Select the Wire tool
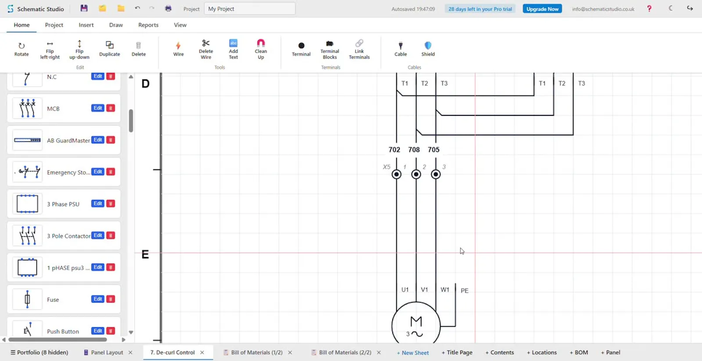Image resolution: width=702 pixels, height=361 pixels. tap(178, 49)
